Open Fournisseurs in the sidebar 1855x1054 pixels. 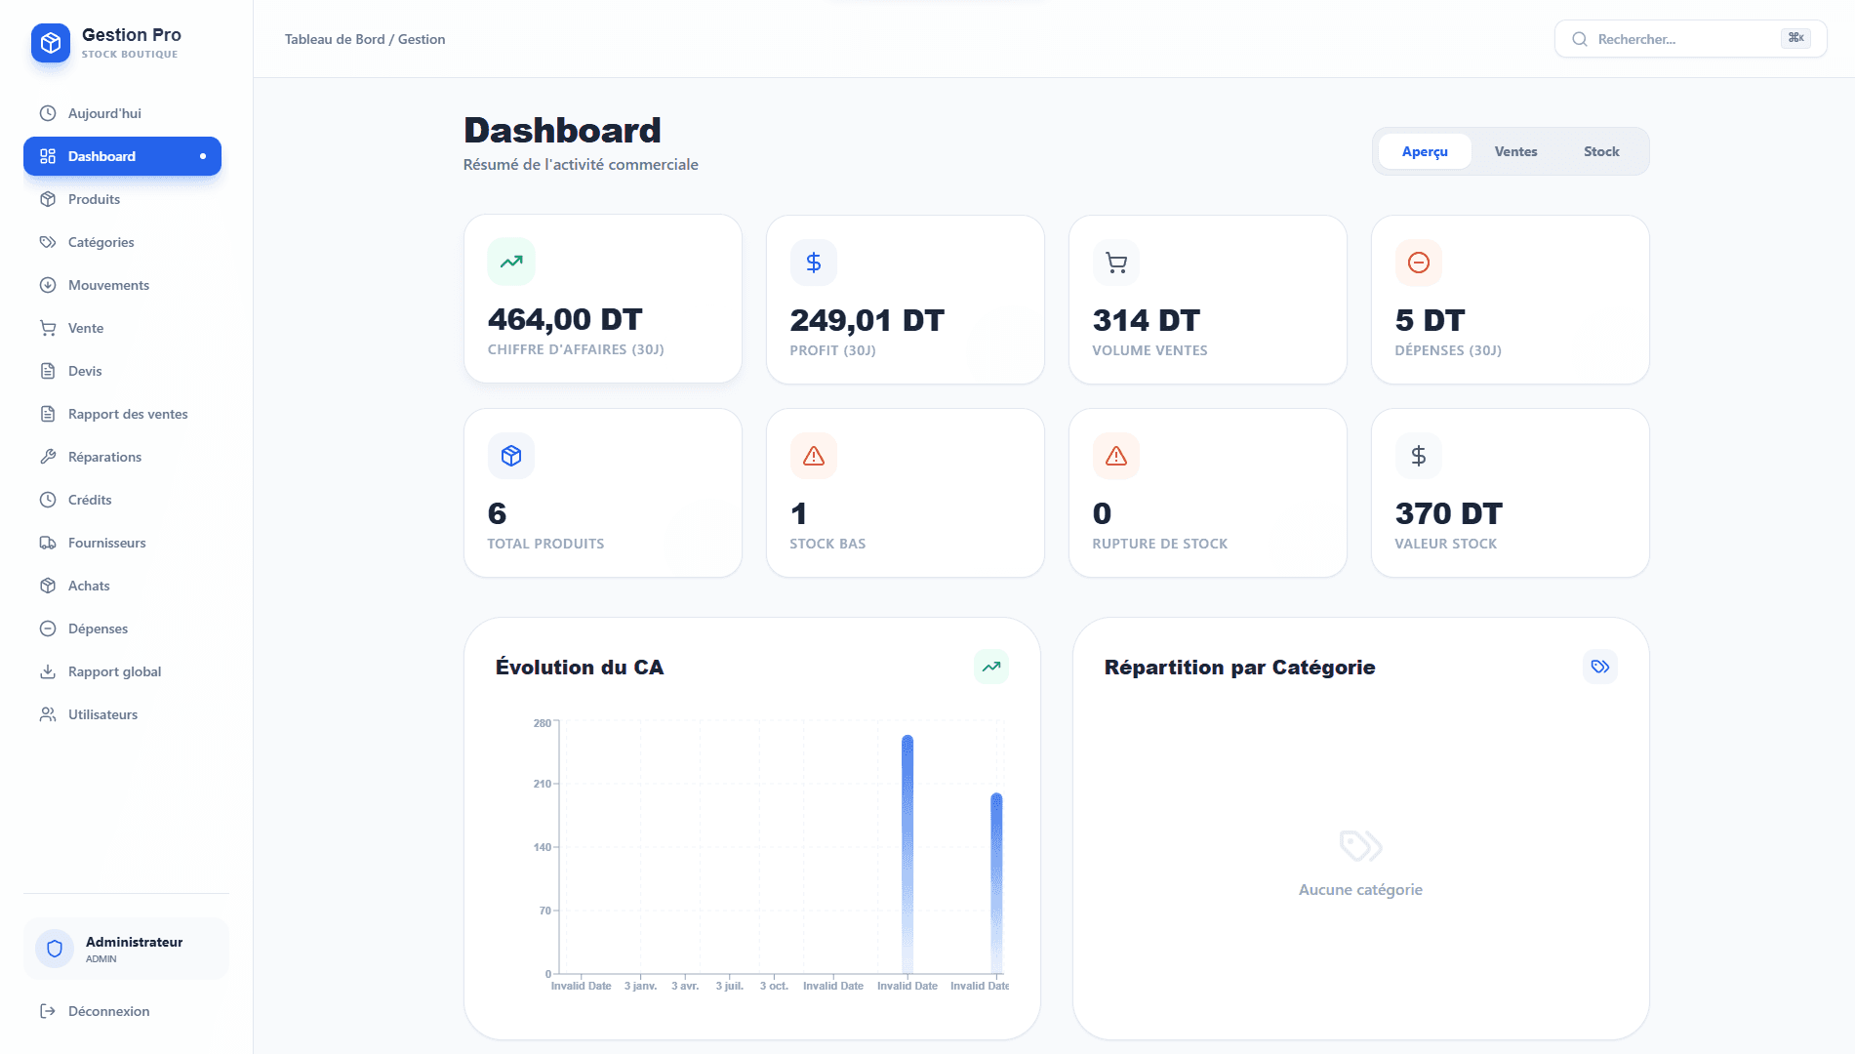tap(122, 543)
